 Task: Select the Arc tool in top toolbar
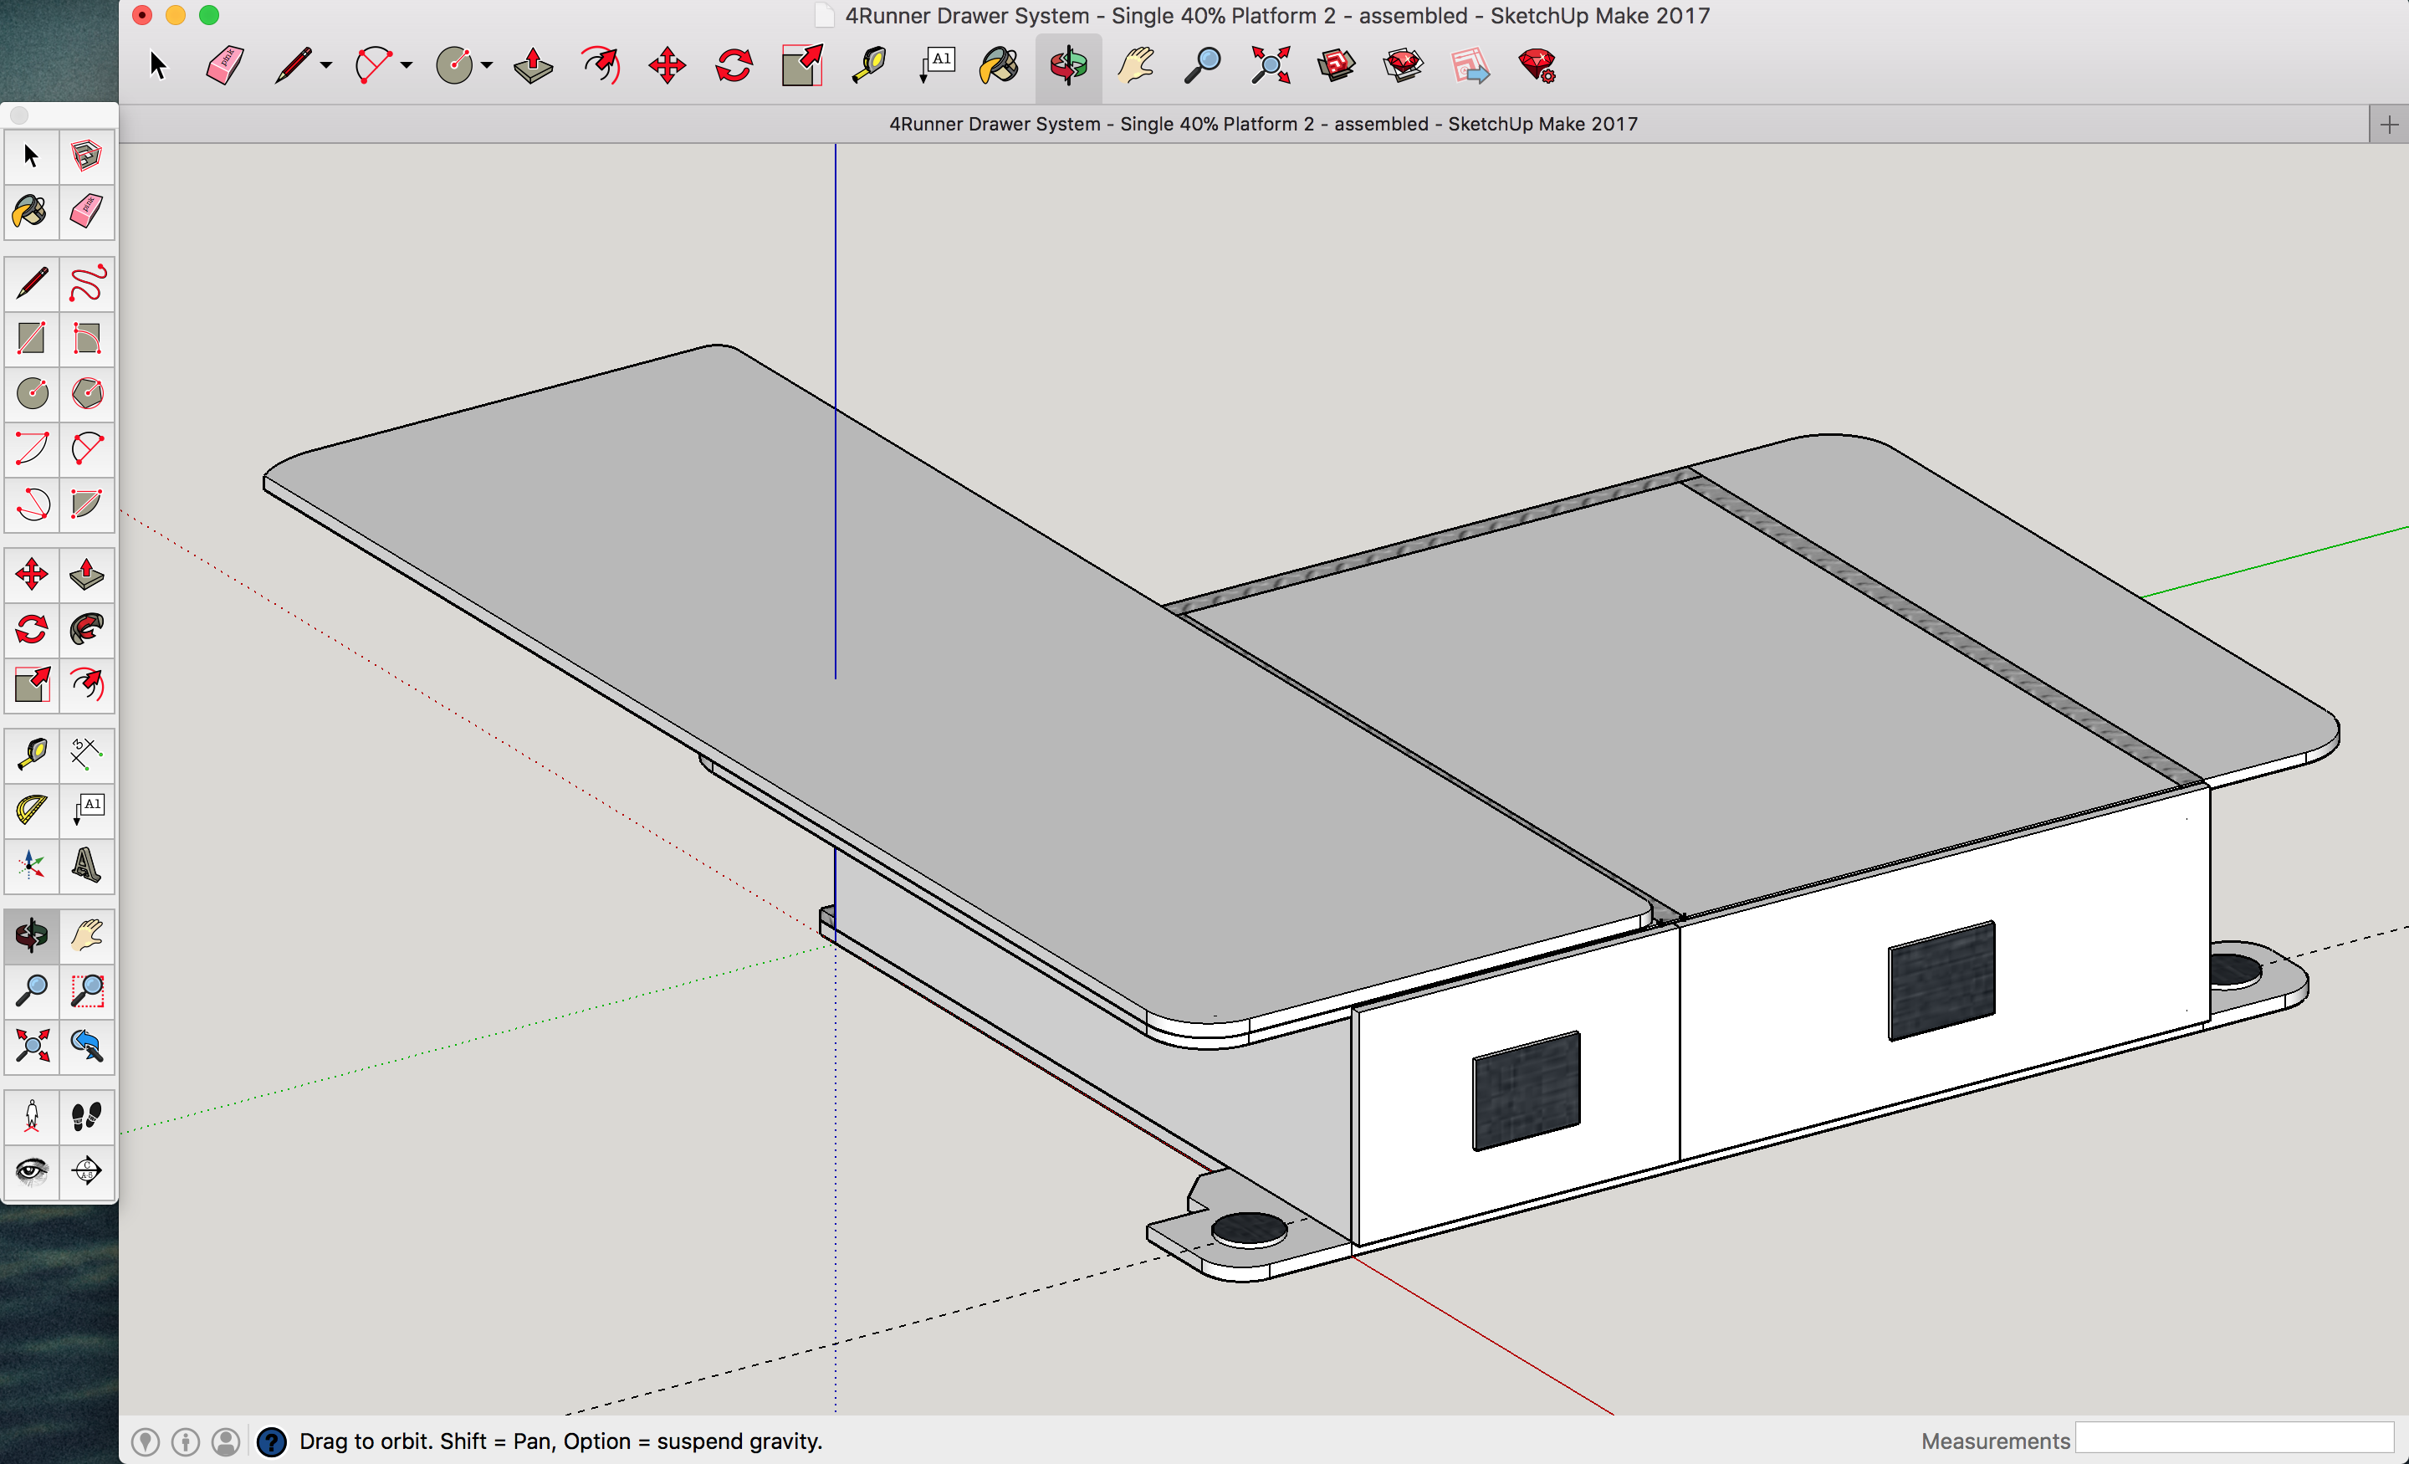click(373, 65)
